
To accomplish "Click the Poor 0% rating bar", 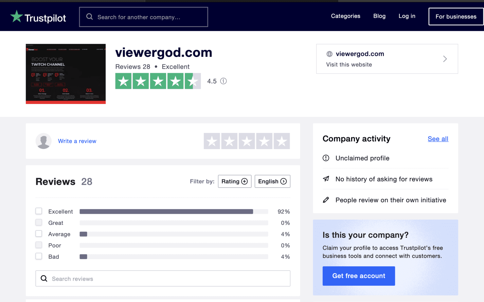I will [174, 245].
